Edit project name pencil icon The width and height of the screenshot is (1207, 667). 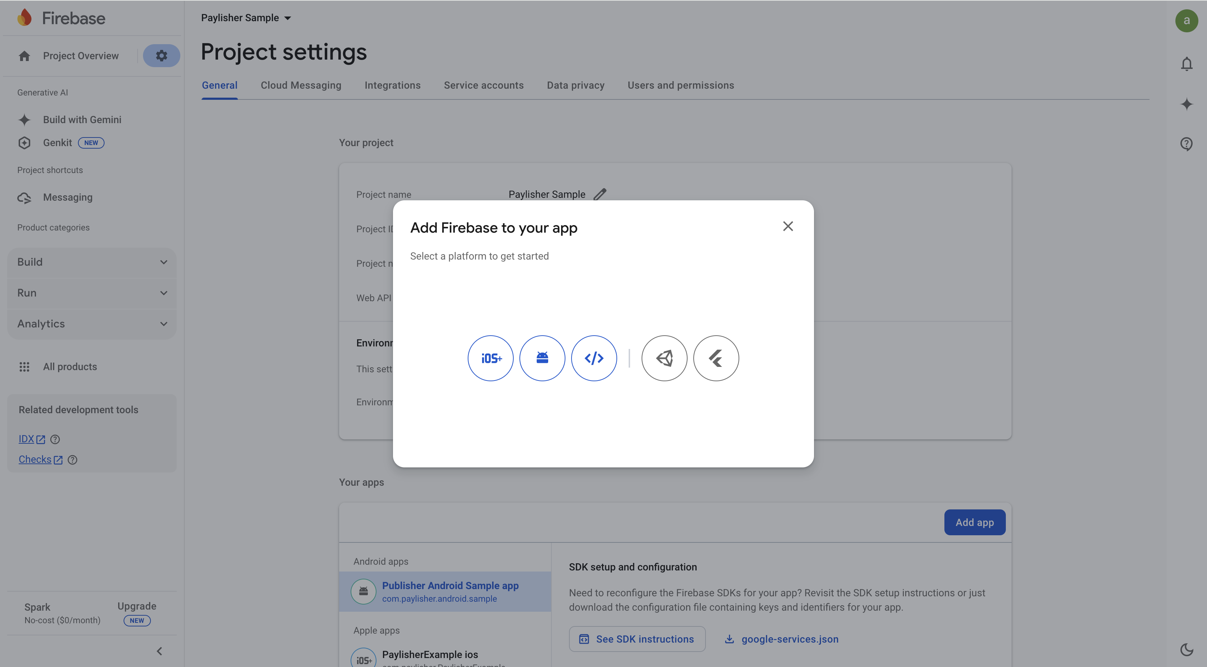[600, 194]
